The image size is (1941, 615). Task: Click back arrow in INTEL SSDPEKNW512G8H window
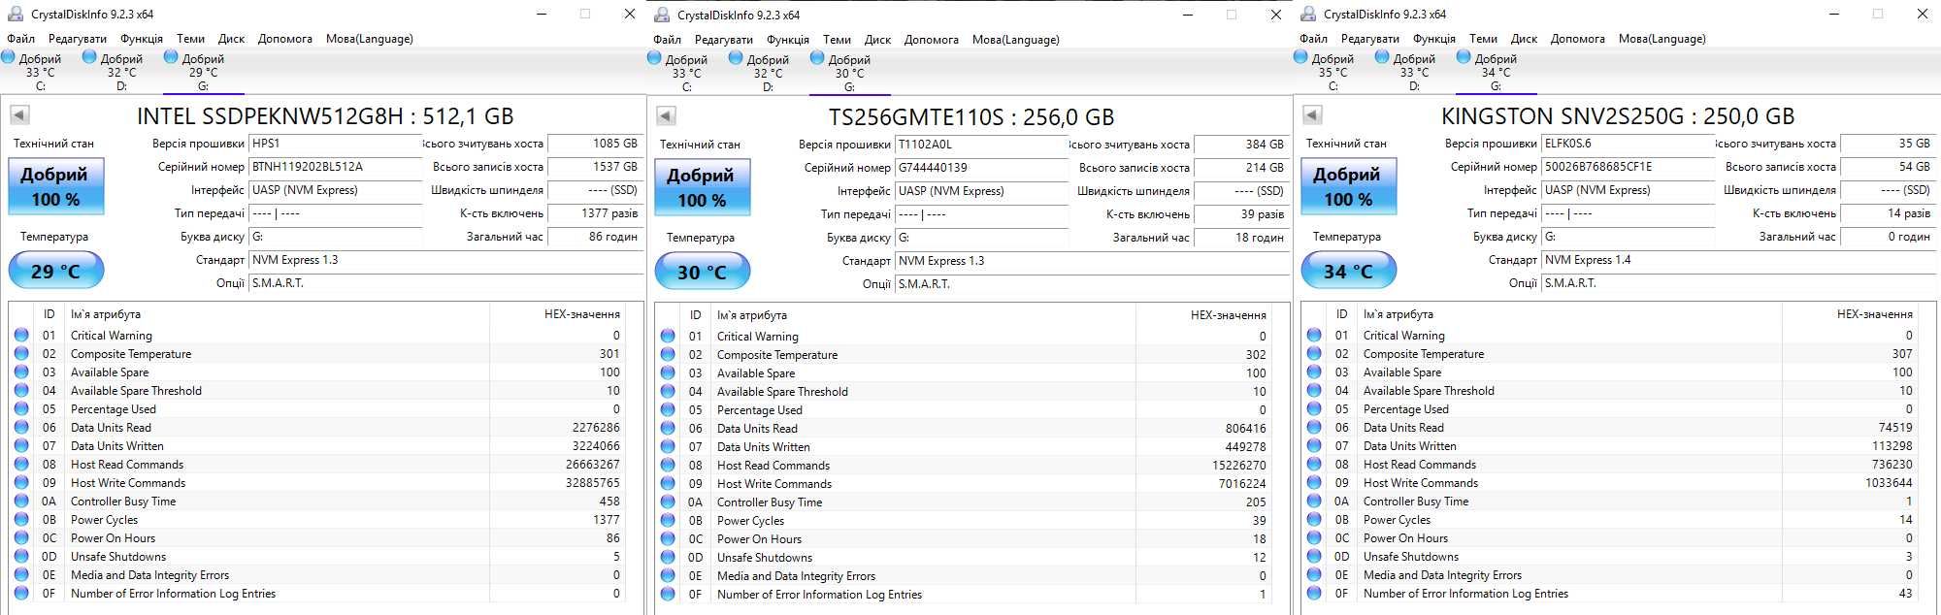coord(19,115)
